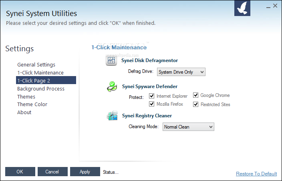Confirm settings with OK button
282x181 pixels.
pyautogui.click(x=20, y=172)
